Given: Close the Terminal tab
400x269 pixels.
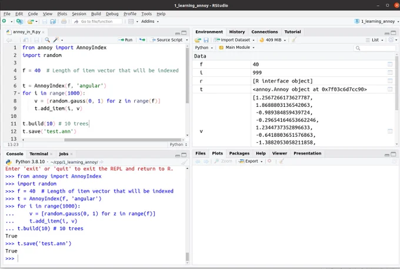Looking at the screenshot, I should [x=51, y=154].
